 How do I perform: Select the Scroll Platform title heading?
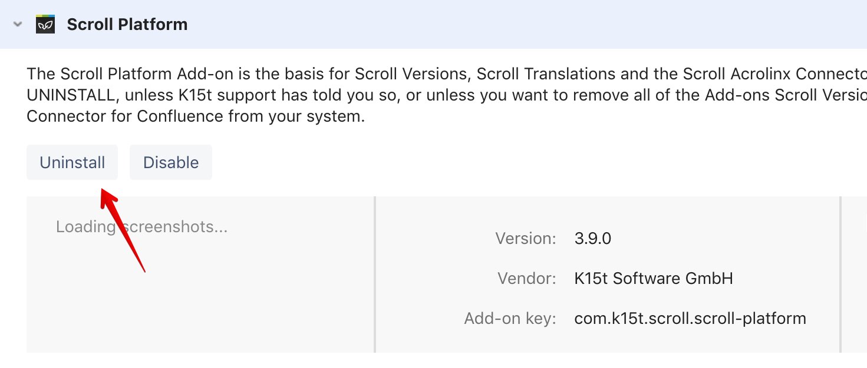(127, 25)
